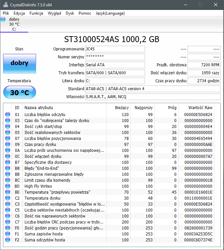224x250 pixels.
Task: Click the Oprogramowanie field showing JC45
Action: [115, 49]
